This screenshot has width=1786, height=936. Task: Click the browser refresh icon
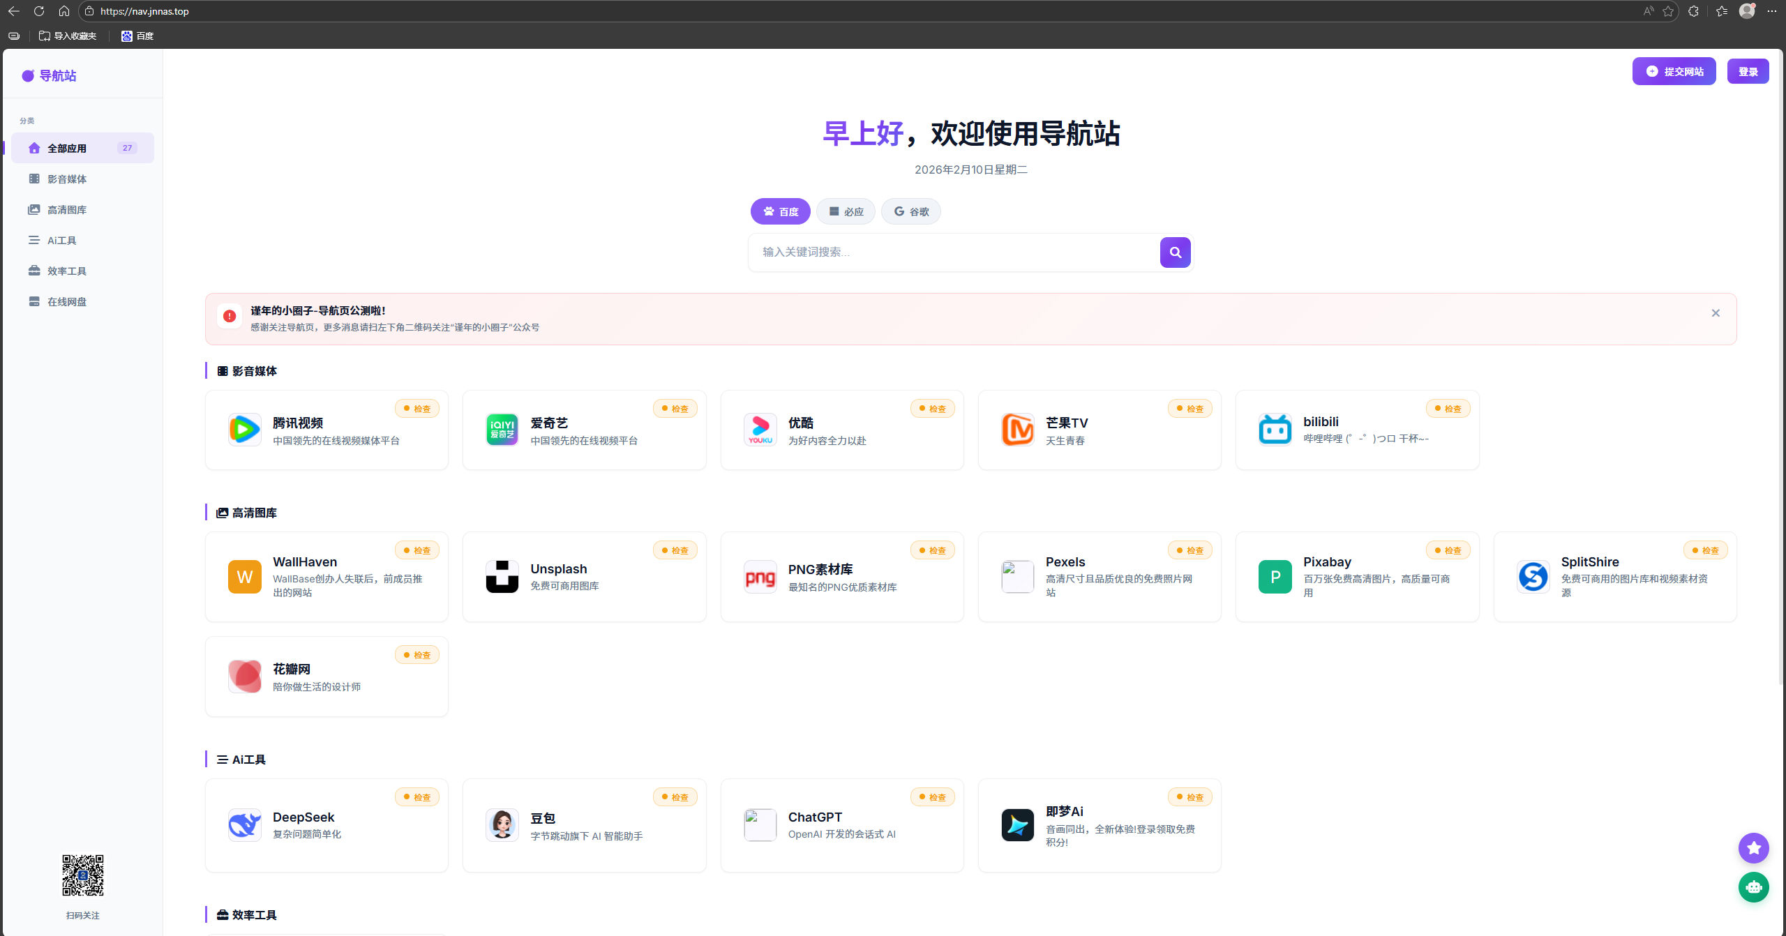pyautogui.click(x=39, y=11)
